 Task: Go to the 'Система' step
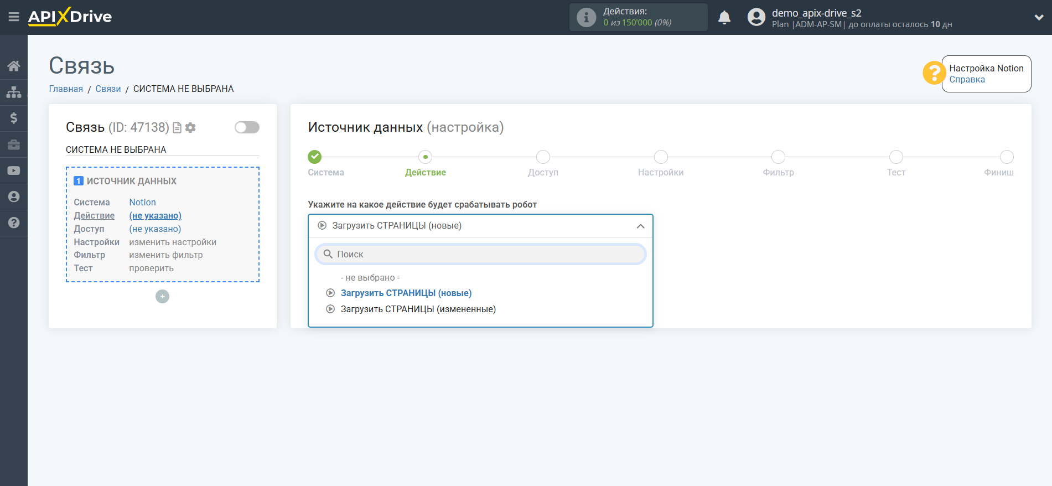(x=315, y=157)
